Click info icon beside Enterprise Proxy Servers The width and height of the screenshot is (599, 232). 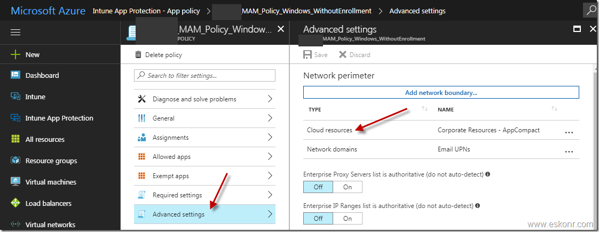(x=487, y=174)
